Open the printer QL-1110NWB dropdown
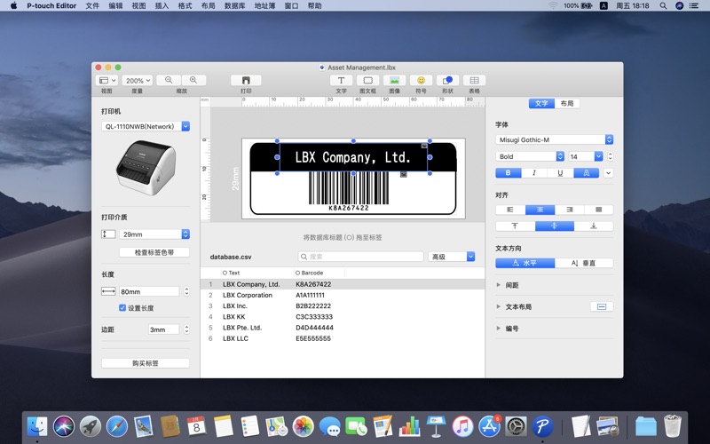The height and width of the screenshot is (444, 710). pos(185,126)
